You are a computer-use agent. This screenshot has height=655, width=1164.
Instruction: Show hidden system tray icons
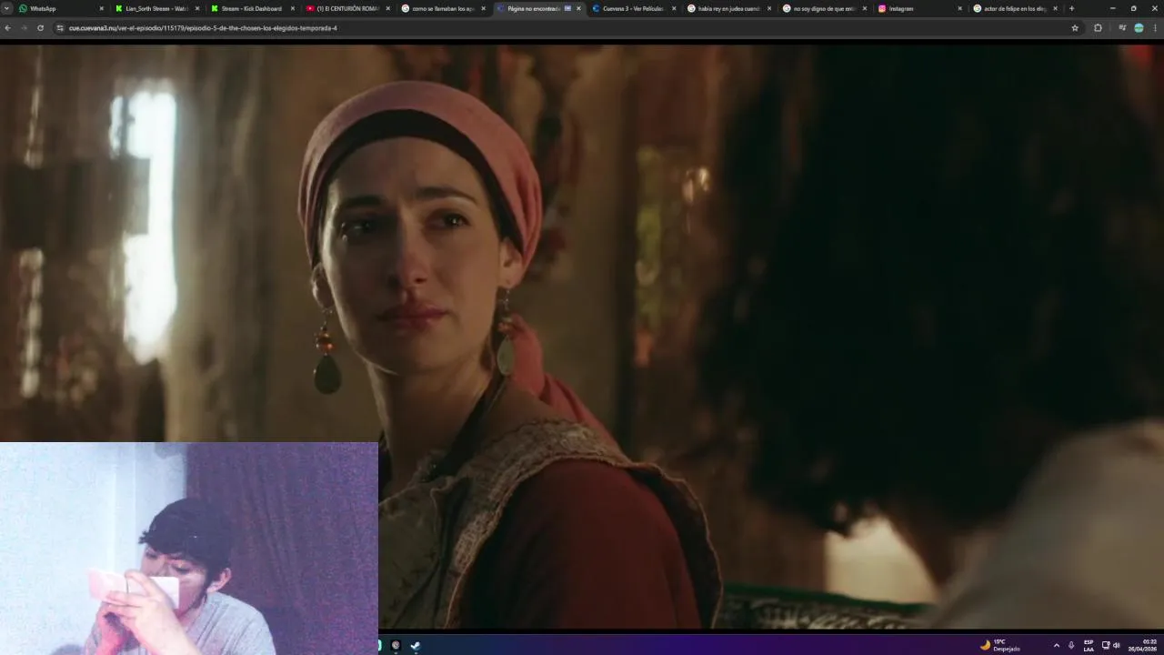[1056, 645]
